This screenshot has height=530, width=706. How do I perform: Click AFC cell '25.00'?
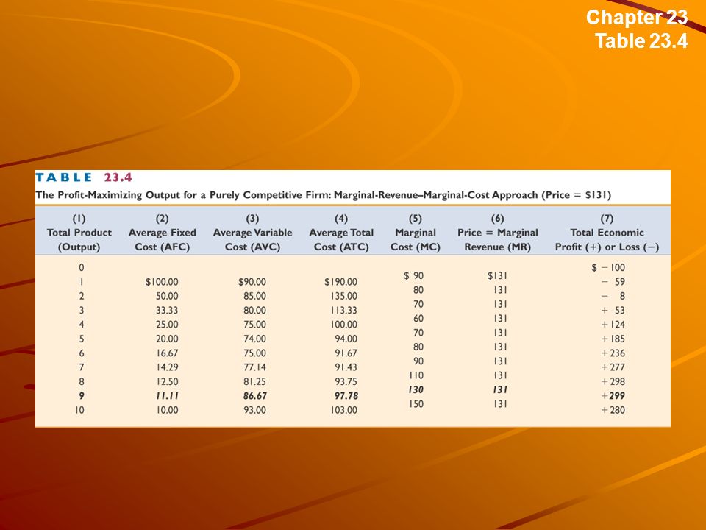click(x=167, y=325)
